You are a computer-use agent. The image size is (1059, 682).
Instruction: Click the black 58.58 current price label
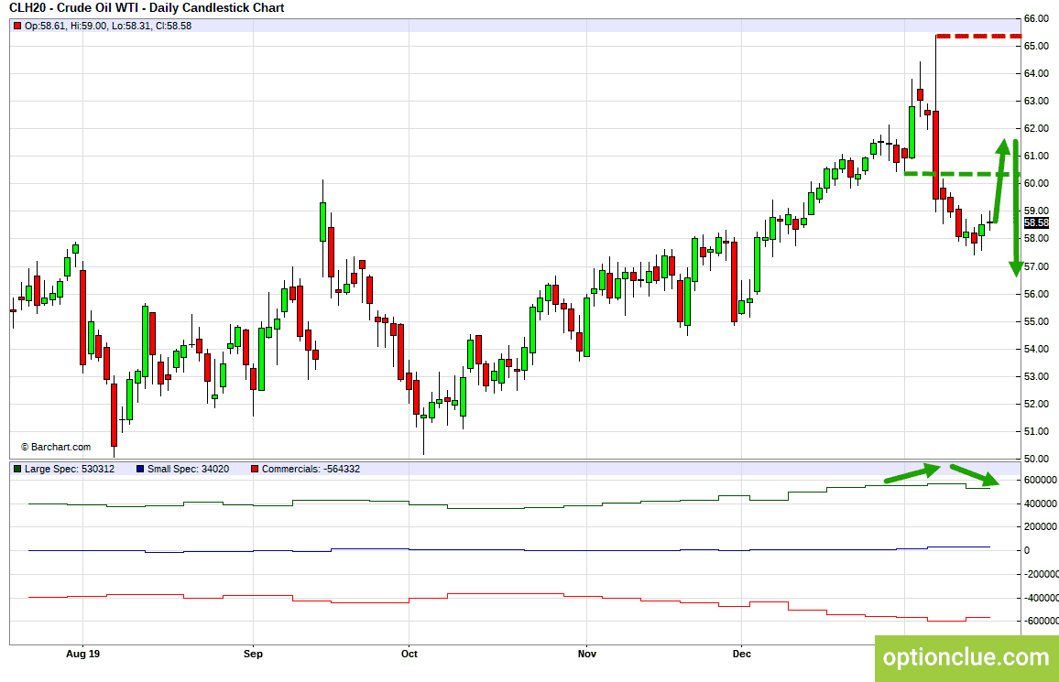[1036, 222]
